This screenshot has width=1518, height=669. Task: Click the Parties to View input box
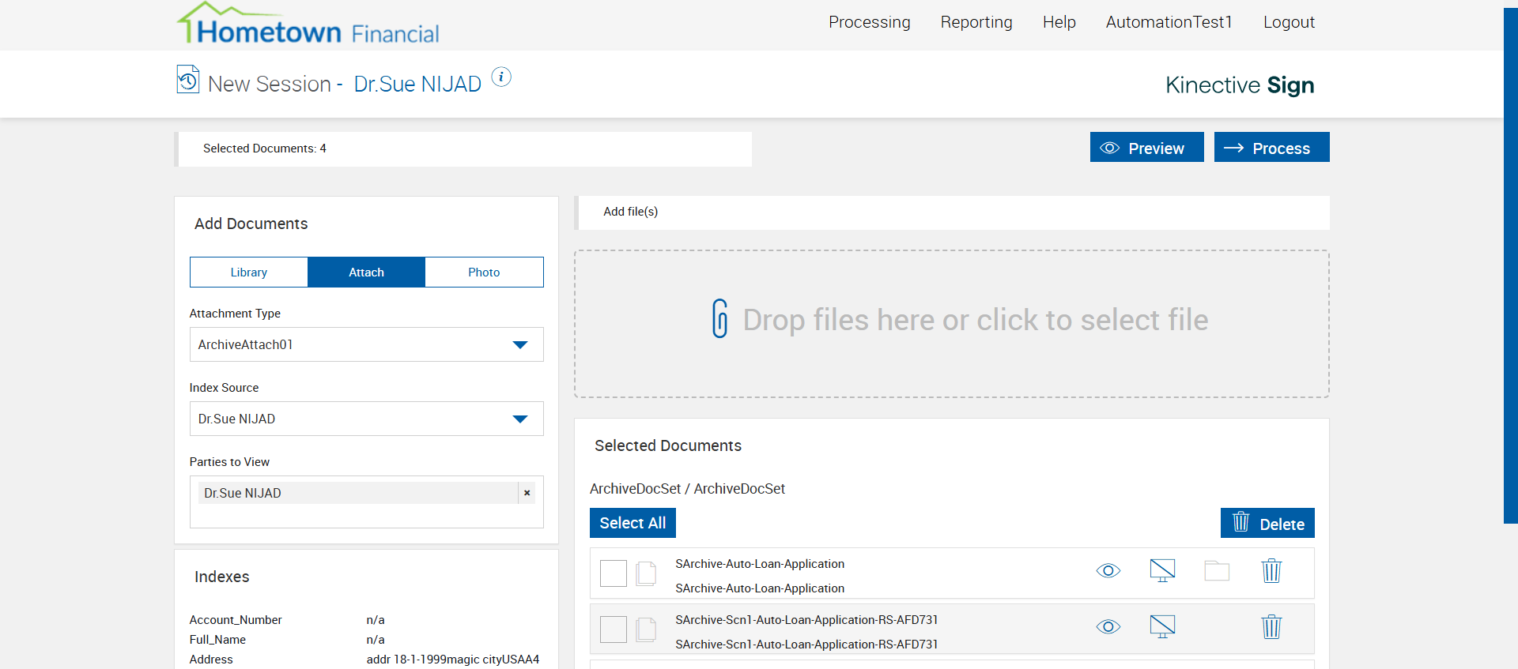367,502
